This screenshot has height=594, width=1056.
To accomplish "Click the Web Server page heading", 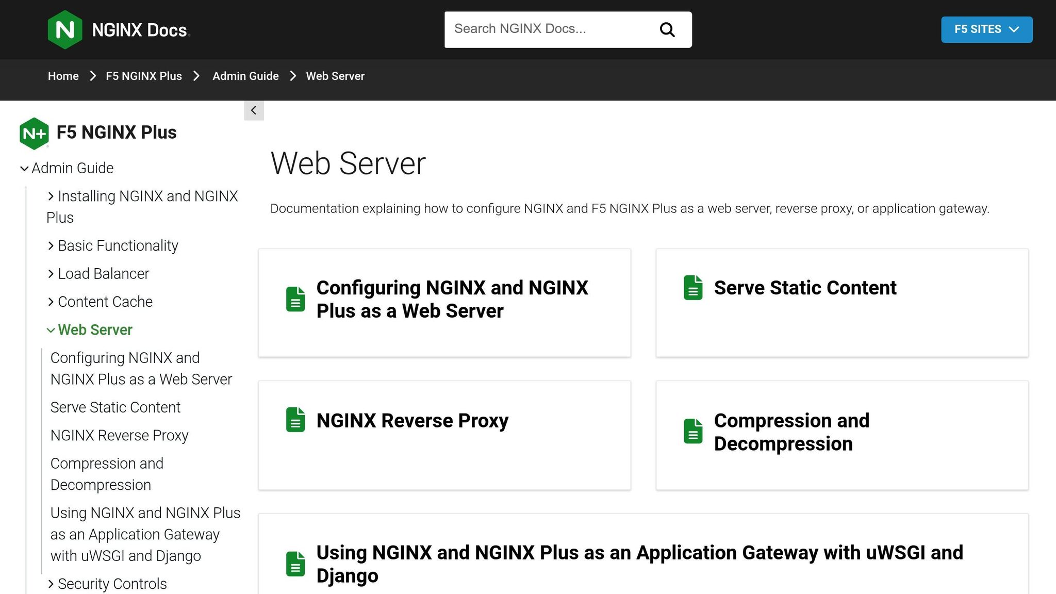I will click(x=348, y=163).
